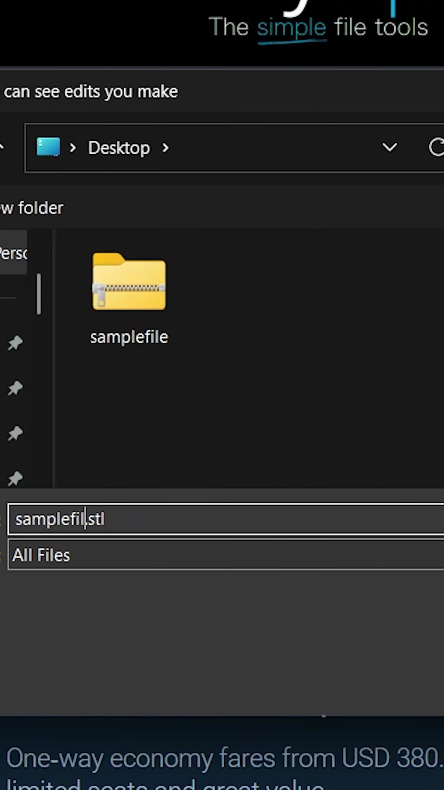This screenshot has height=790, width=444.
Task: Open the samplefile zip folder icon
Action: (129, 283)
